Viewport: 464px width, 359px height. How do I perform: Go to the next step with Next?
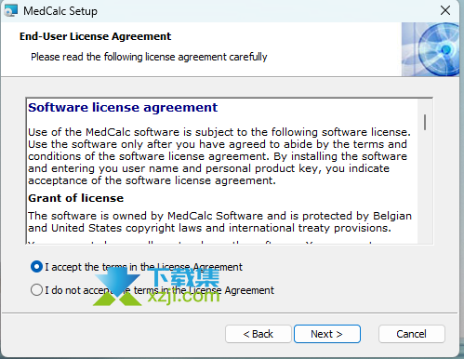(327, 334)
